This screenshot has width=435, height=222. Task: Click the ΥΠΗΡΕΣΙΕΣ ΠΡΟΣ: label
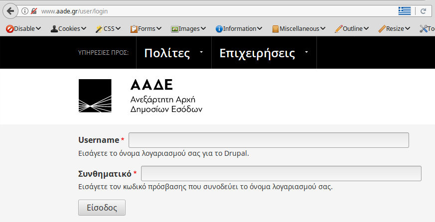103,53
